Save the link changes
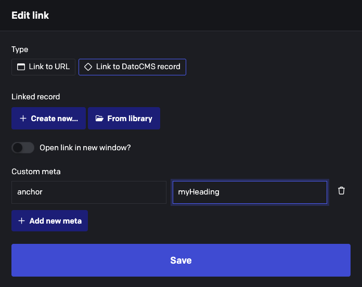 tap(181, 260)
